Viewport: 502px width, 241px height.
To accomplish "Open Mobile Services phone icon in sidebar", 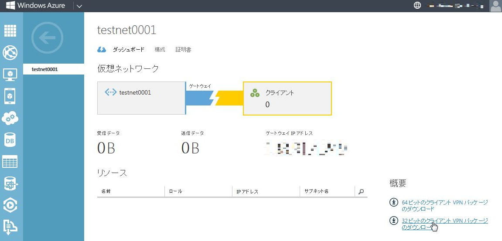I will click(x=10, y=96).
